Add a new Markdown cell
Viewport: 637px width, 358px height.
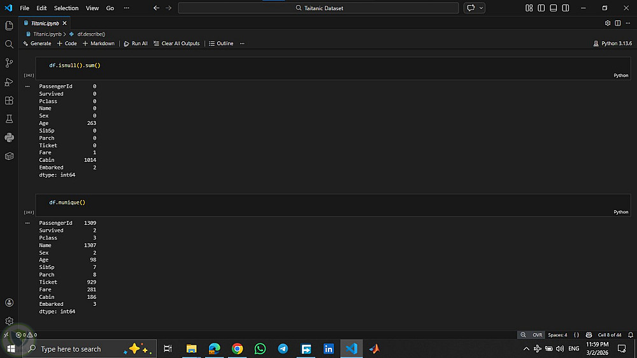tap(99, 43)
